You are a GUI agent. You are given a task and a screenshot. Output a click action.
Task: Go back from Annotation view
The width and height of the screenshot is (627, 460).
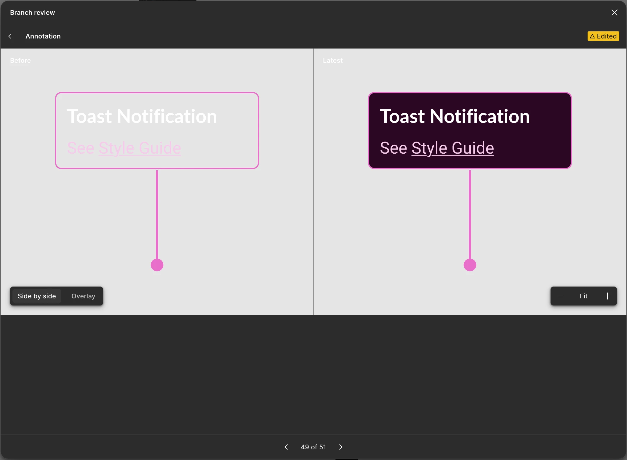(x=10, y=36)
